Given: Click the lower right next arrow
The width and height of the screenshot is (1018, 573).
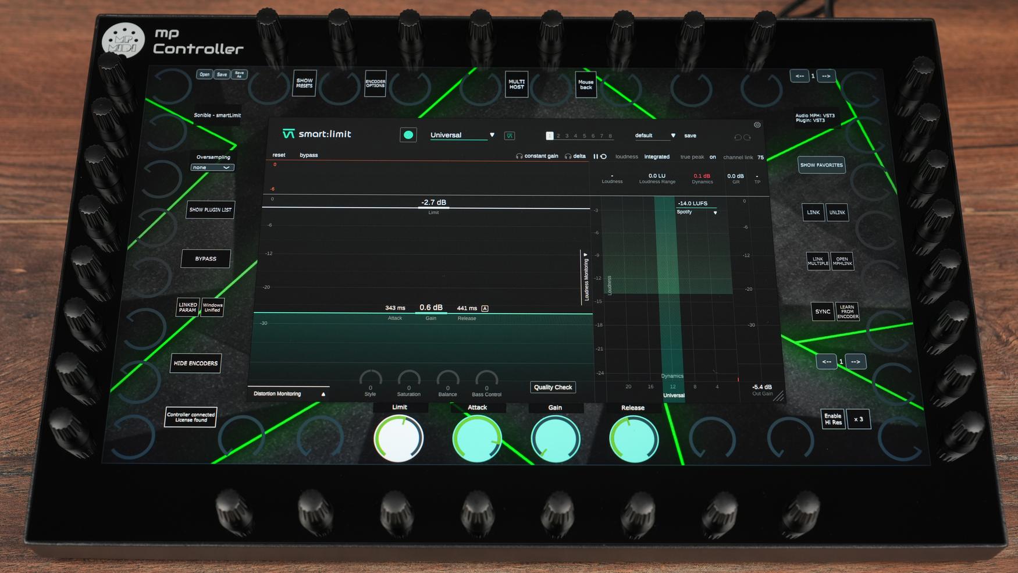Looking at the screenshot, I should click(x=855, y=362).
